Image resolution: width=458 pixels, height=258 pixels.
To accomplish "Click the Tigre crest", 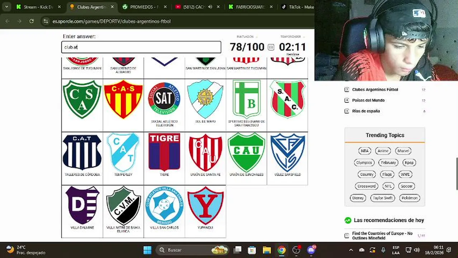I will click(x=164, y=152).
